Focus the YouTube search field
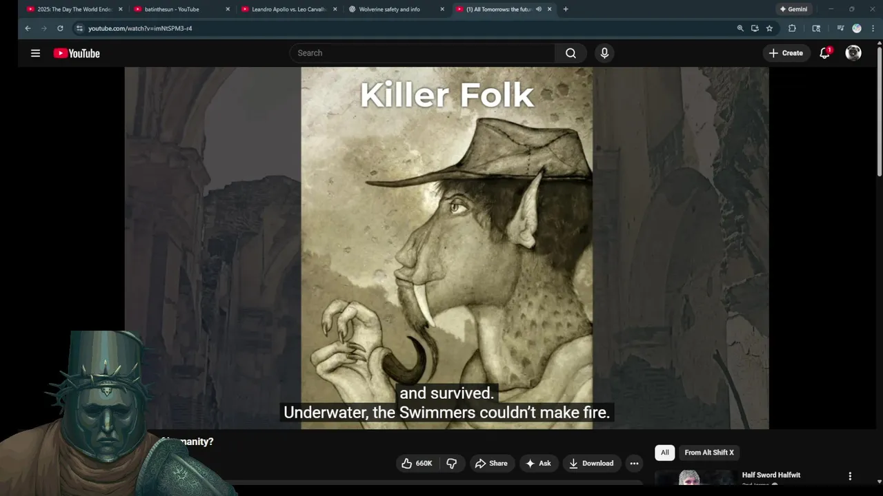Screen dimensions: 883x496 tap(422, 53)
